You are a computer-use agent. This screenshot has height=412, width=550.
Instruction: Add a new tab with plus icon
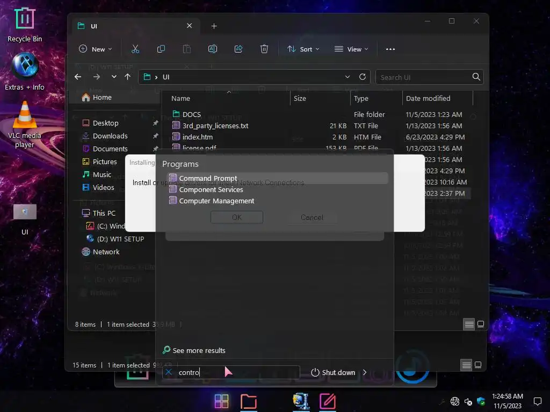[214, 26]
